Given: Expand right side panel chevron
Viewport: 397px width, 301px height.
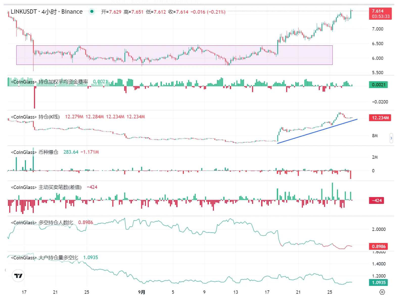Looking at the screenshot, I should pyautogui.click(x=391, y=138).
